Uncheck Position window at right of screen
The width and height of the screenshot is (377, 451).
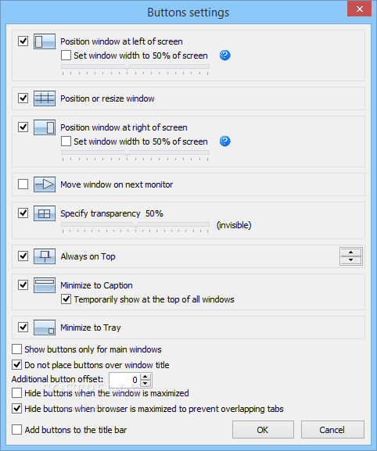pyautogui.click(x=23, y=127)
